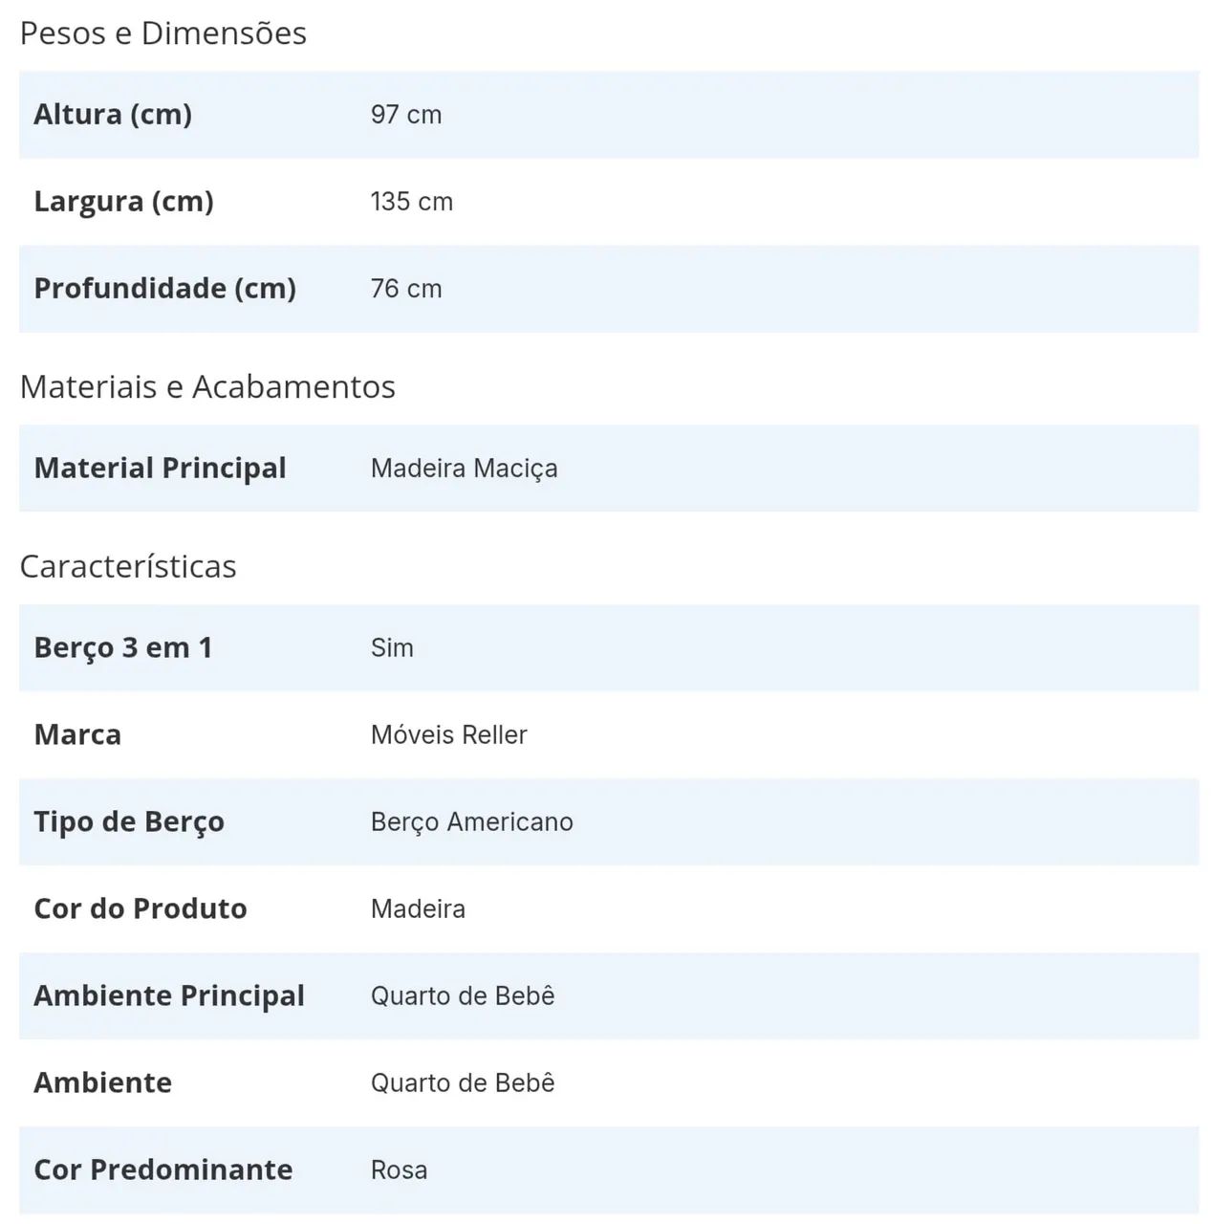
Task: Click the Cor Predominante label
Action: 163,1170
